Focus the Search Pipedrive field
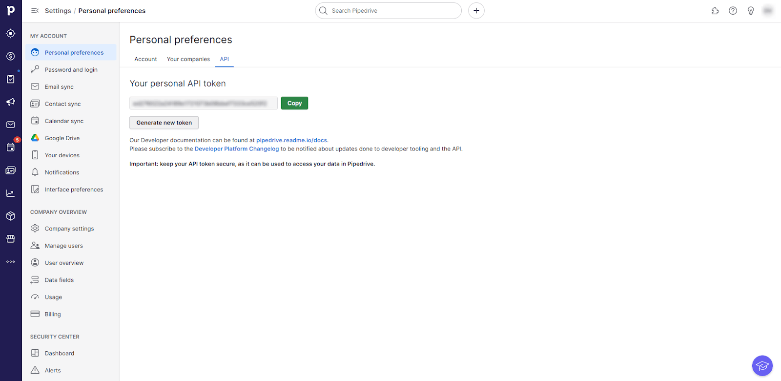 click(x=389, y=11)
